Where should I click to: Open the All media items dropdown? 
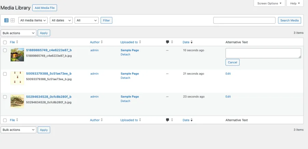(33, 20)
